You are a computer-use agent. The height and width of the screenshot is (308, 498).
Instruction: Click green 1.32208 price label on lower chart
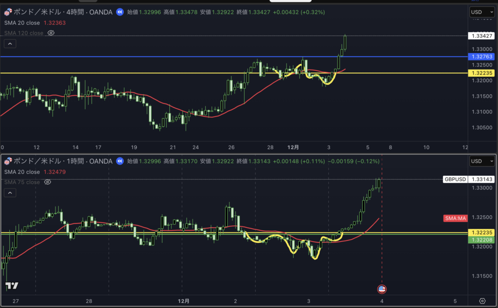(x=481, y=240)
